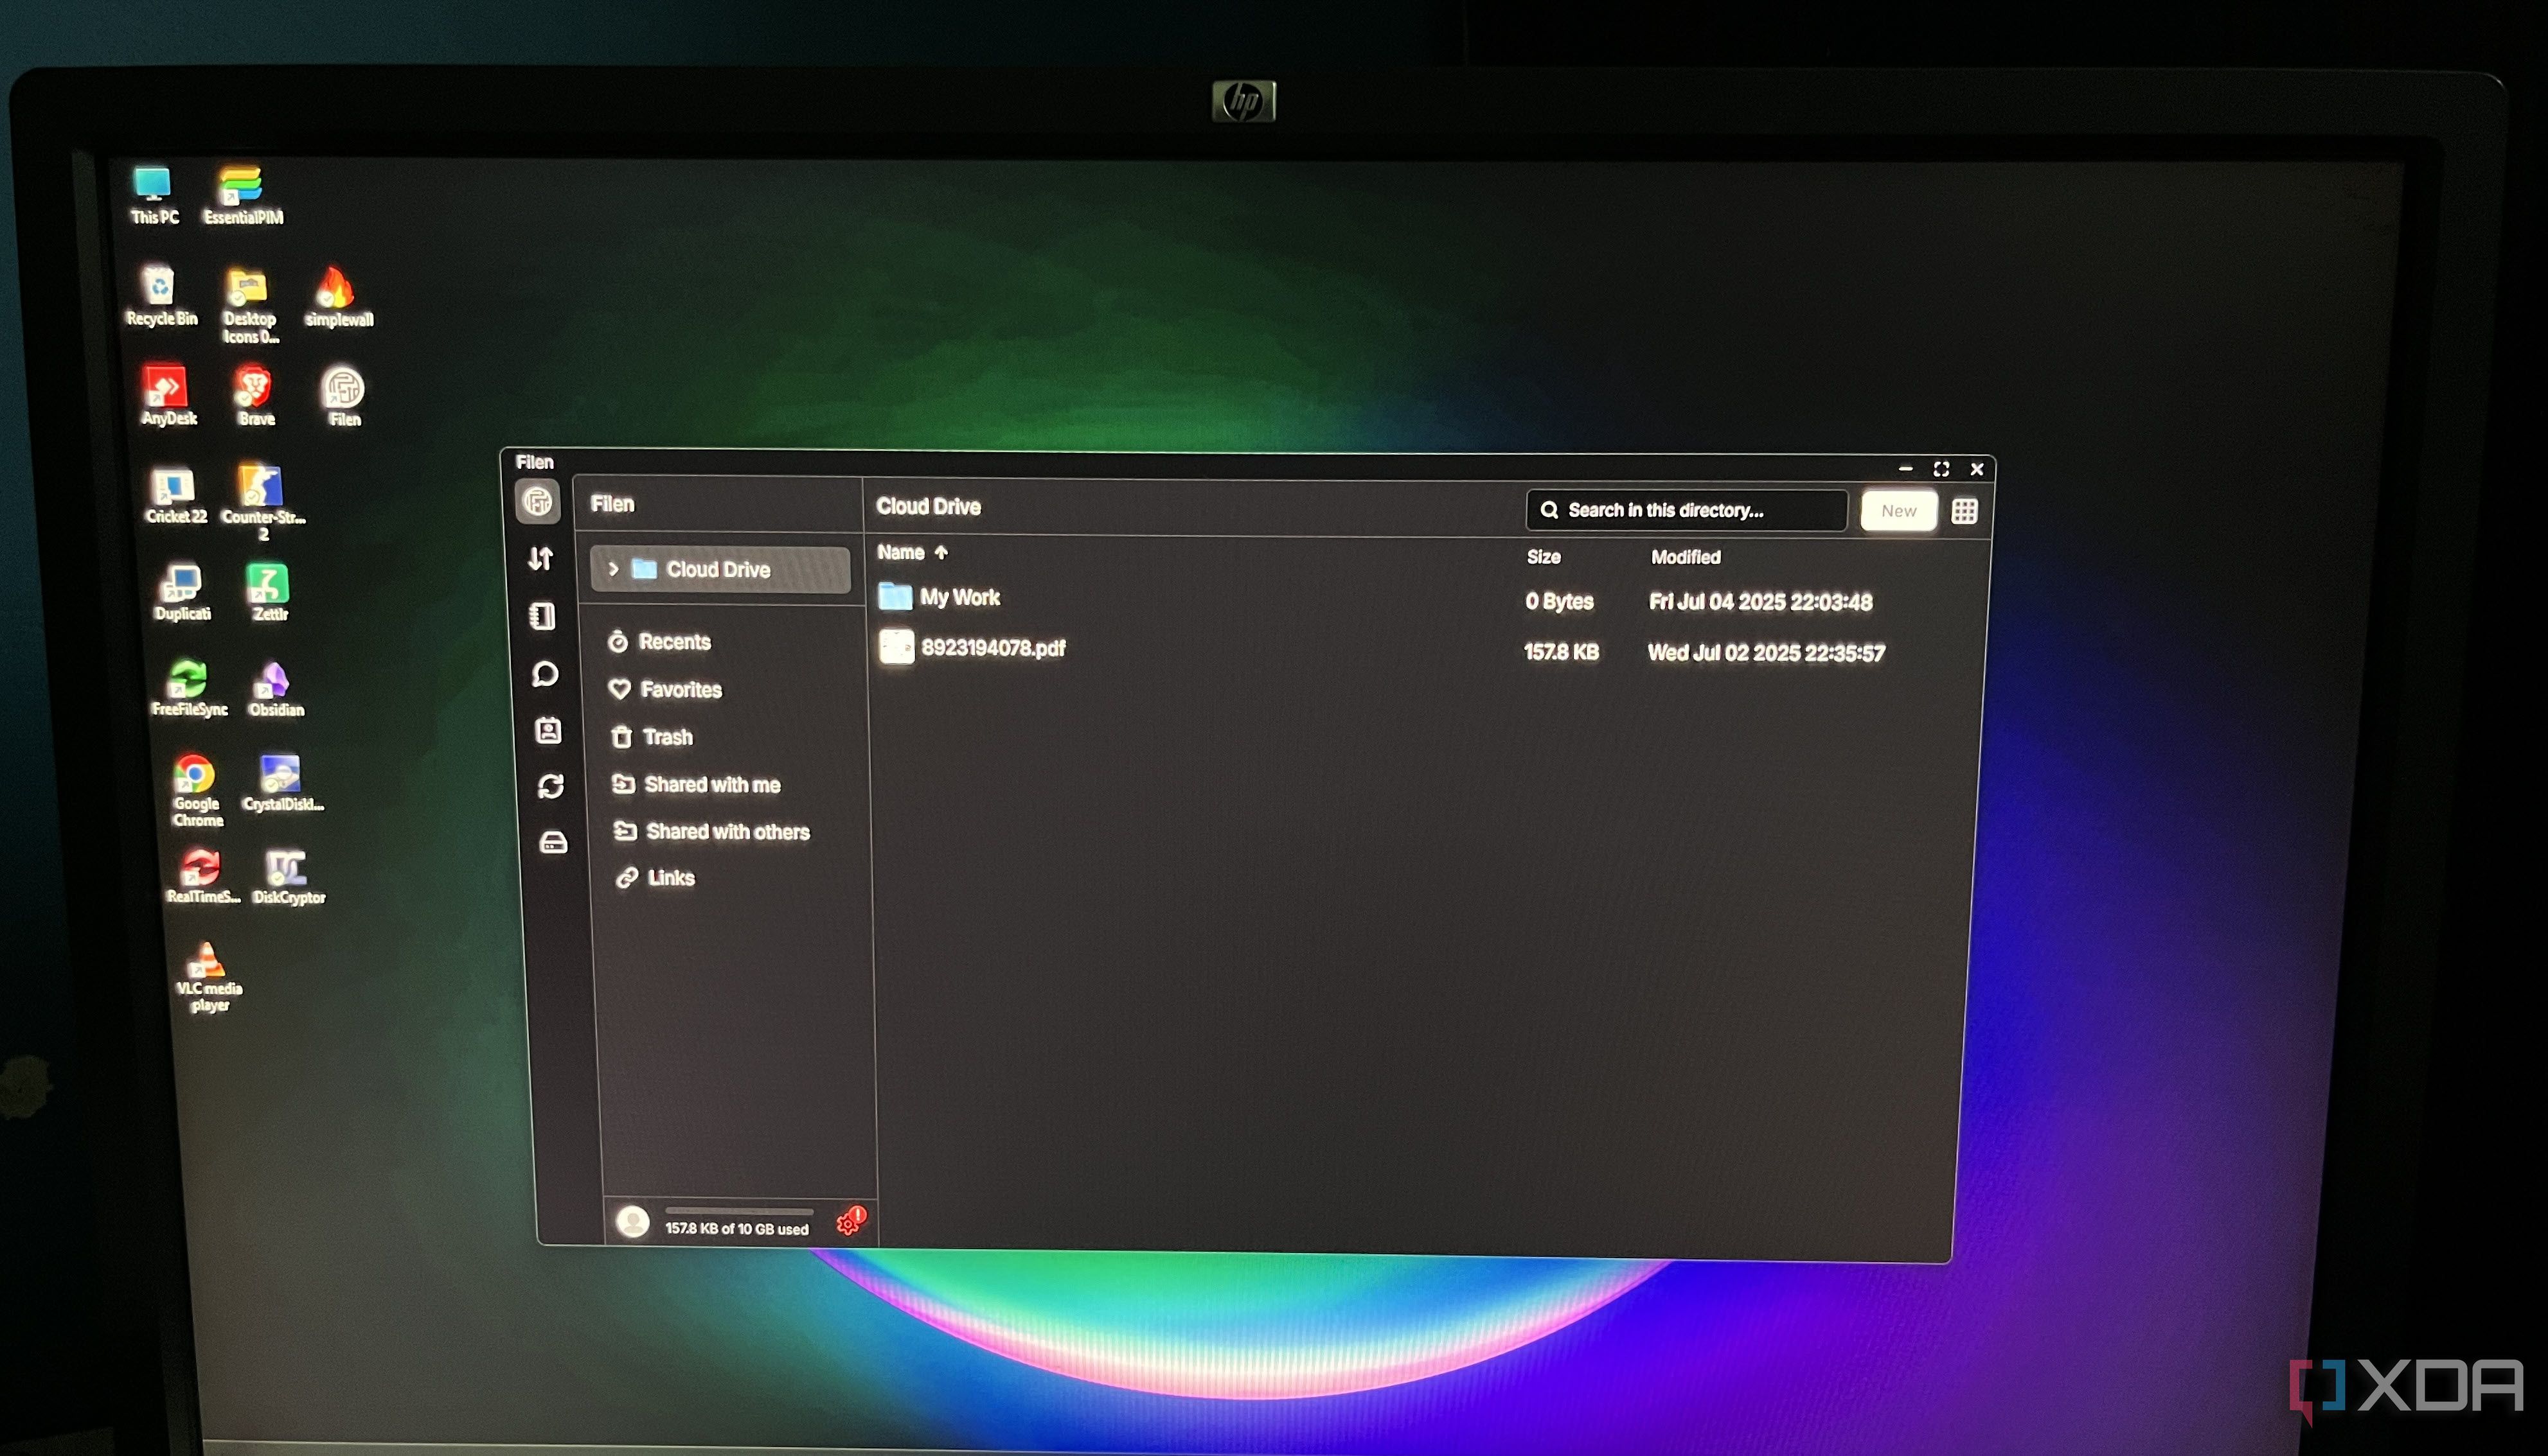The width and height of the screenshot is (2548, 1456).
Task: Open Favorites
Action: coord(683,690)
